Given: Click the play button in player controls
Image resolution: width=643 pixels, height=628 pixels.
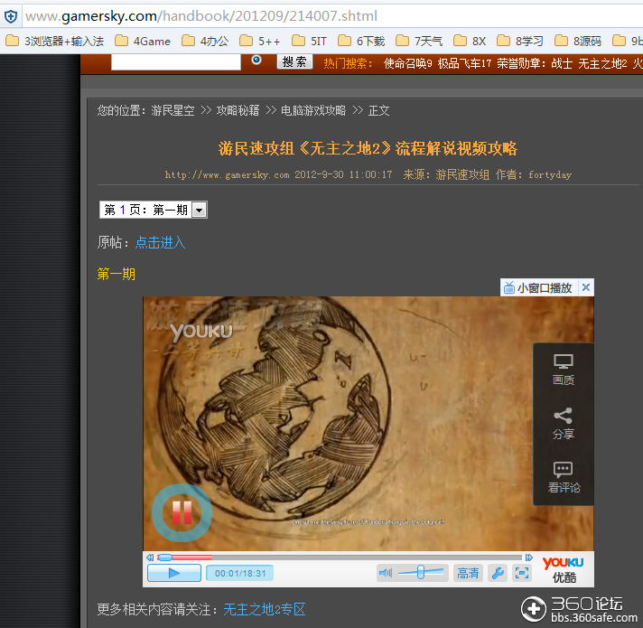Looking at the screenshot, I should (x=174, y=573).
